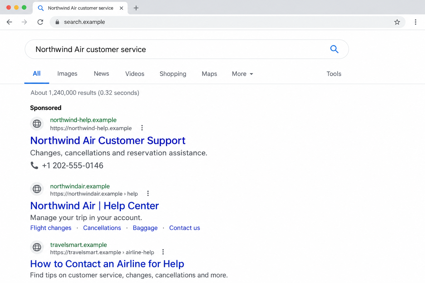Follow the Flight changes sitelink
425x283 pixels.
coord(51,228)
